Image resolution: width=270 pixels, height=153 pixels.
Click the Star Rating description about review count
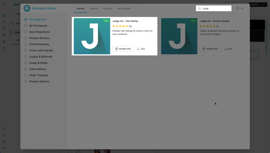[x=133, y=33]
